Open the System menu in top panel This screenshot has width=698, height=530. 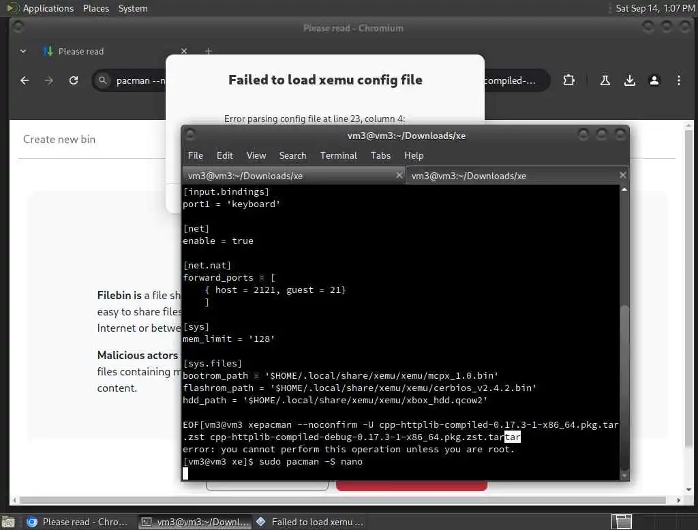coord(133,8)
